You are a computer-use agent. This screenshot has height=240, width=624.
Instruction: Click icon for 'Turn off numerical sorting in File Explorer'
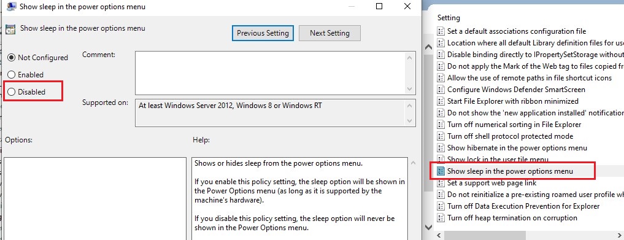coord(441,125)
